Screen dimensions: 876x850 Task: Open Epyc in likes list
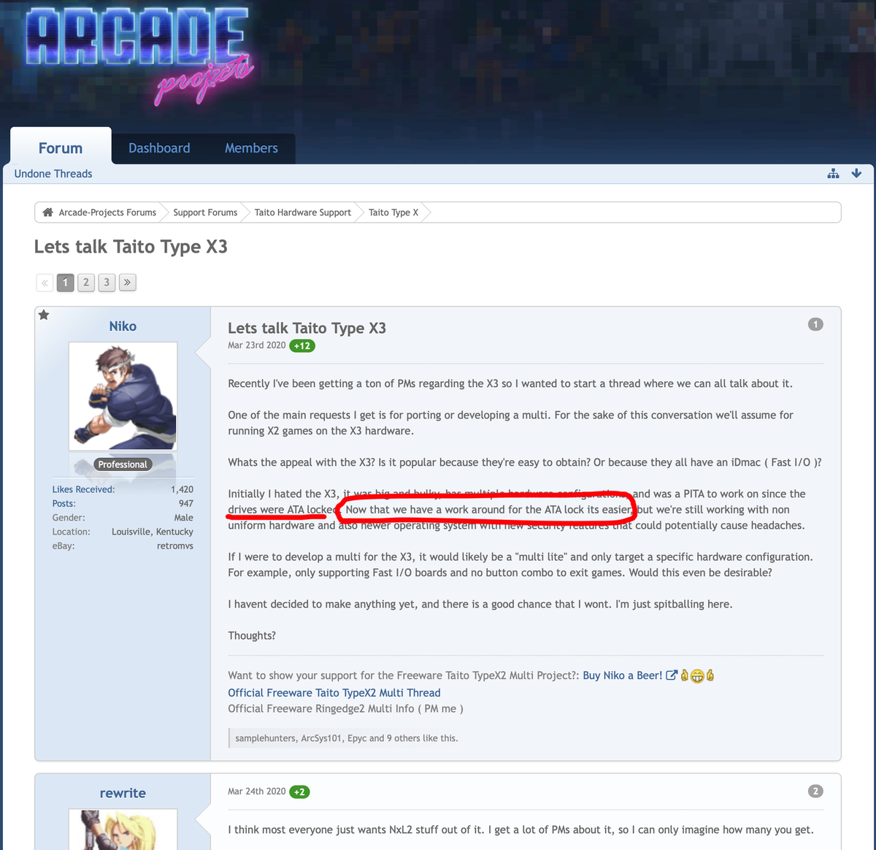[356, 738]
